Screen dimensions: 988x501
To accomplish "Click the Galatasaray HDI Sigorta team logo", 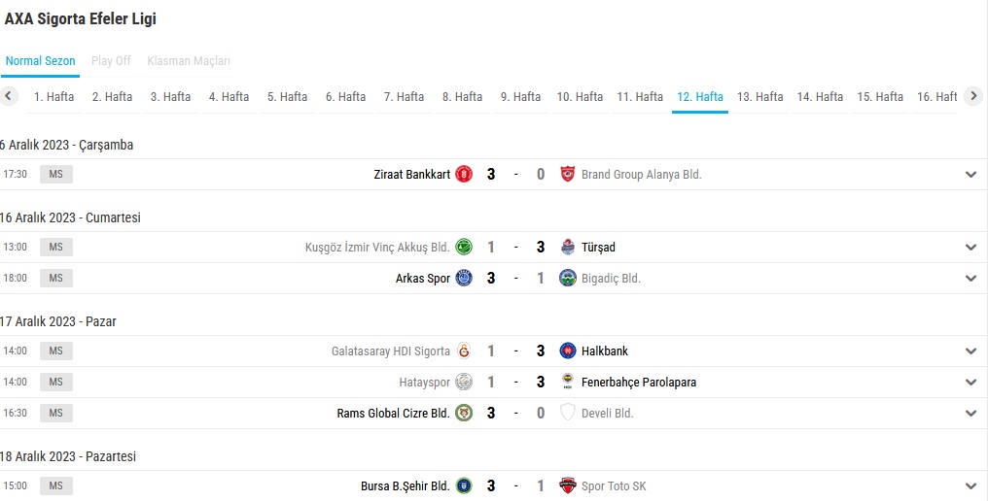I will (x=464, y=351).
